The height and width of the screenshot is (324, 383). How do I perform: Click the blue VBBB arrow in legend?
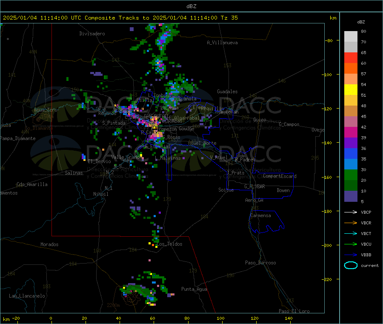click(351, 255)
